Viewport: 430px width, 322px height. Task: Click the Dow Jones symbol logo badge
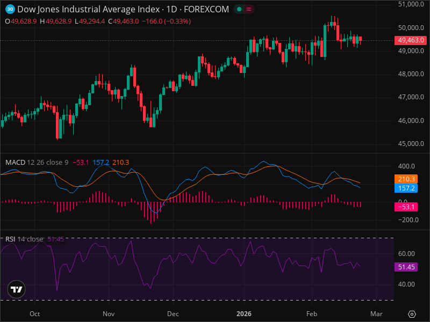10,9
